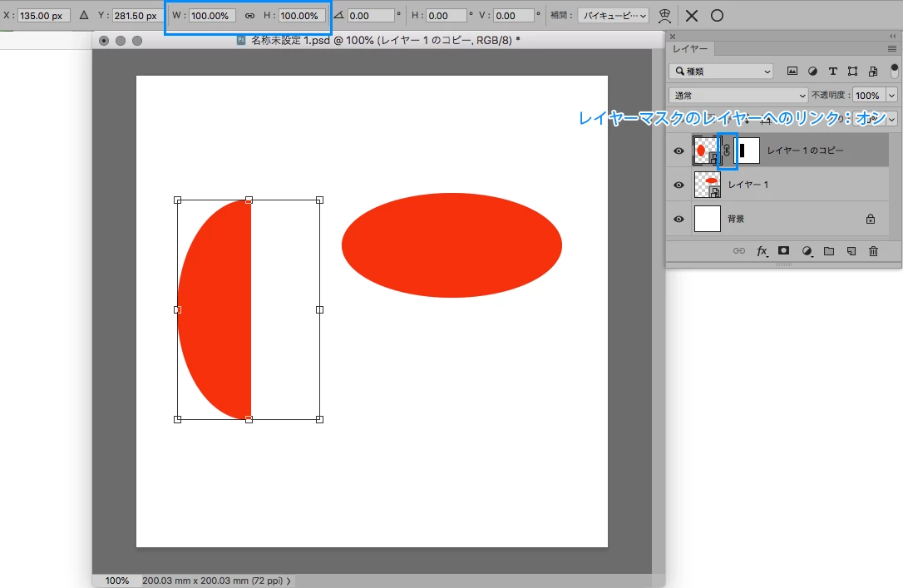Commit the transform with circle icon
The width and height of the screenshot is (903, 588).
coord(717,16)
